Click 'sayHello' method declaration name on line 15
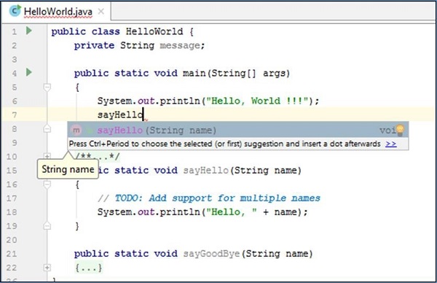 click(205, 170)
